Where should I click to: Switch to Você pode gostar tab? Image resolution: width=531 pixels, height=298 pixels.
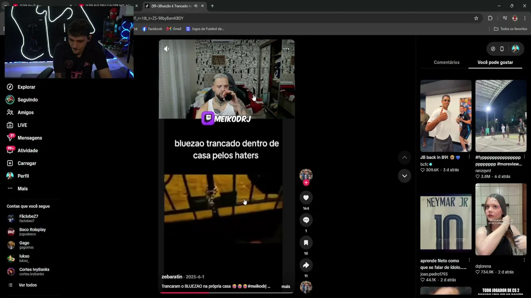(x=495, y=62)
